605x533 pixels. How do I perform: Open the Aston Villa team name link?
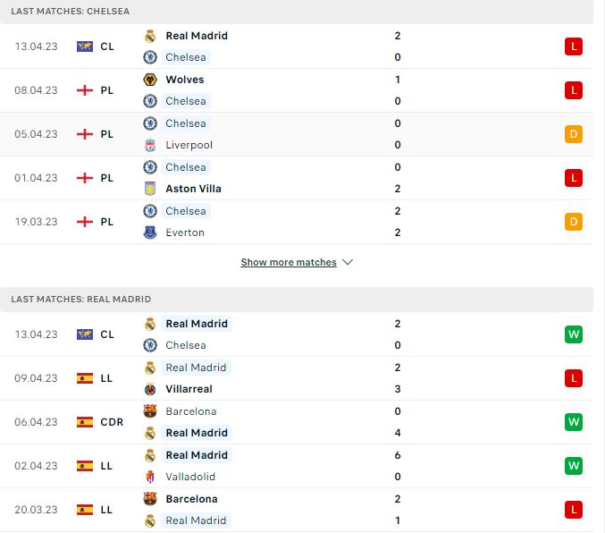pos(193,189)
